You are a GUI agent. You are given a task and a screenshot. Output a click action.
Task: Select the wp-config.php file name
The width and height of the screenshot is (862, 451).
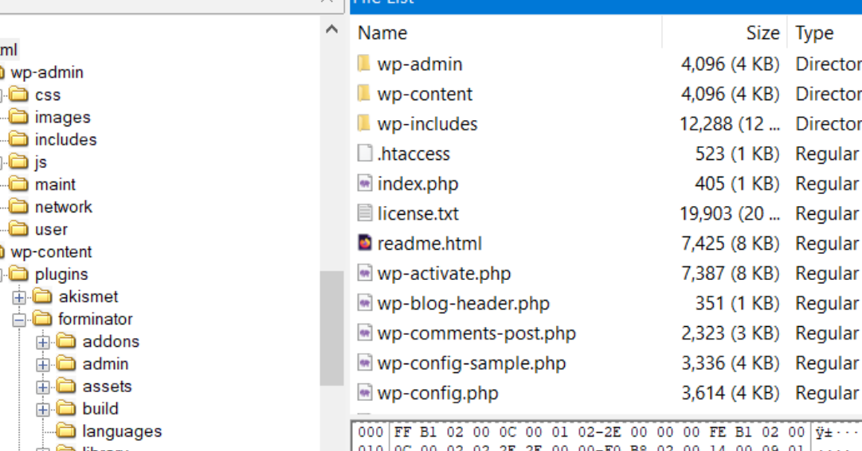point(438,393)
